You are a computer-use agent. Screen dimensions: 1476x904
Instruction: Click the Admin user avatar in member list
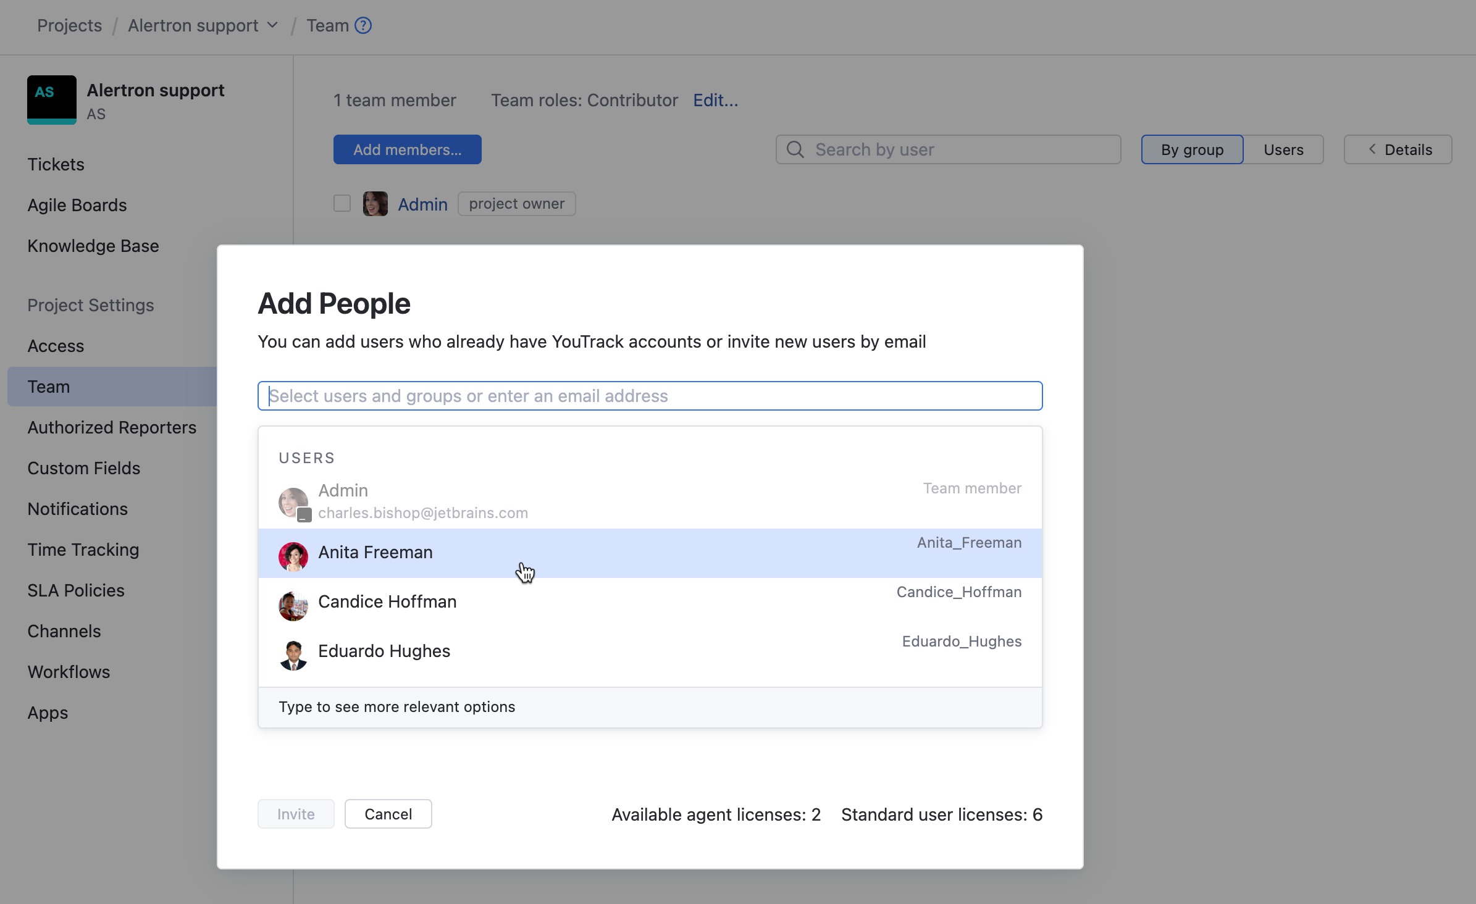375,204
